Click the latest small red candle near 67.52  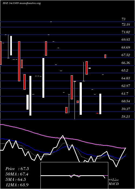105,56
